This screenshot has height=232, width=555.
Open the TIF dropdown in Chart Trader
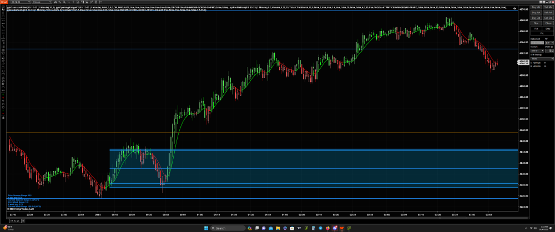coord(548,42)
